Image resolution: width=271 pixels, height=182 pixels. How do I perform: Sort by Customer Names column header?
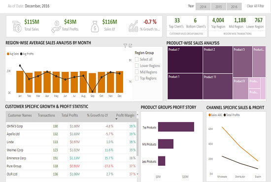(x=20, y=115)
